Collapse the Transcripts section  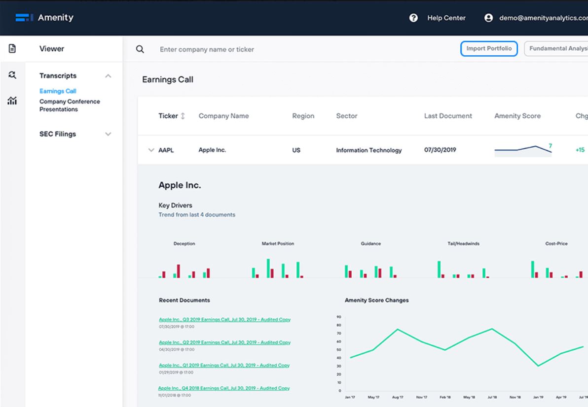coord(108,76)
